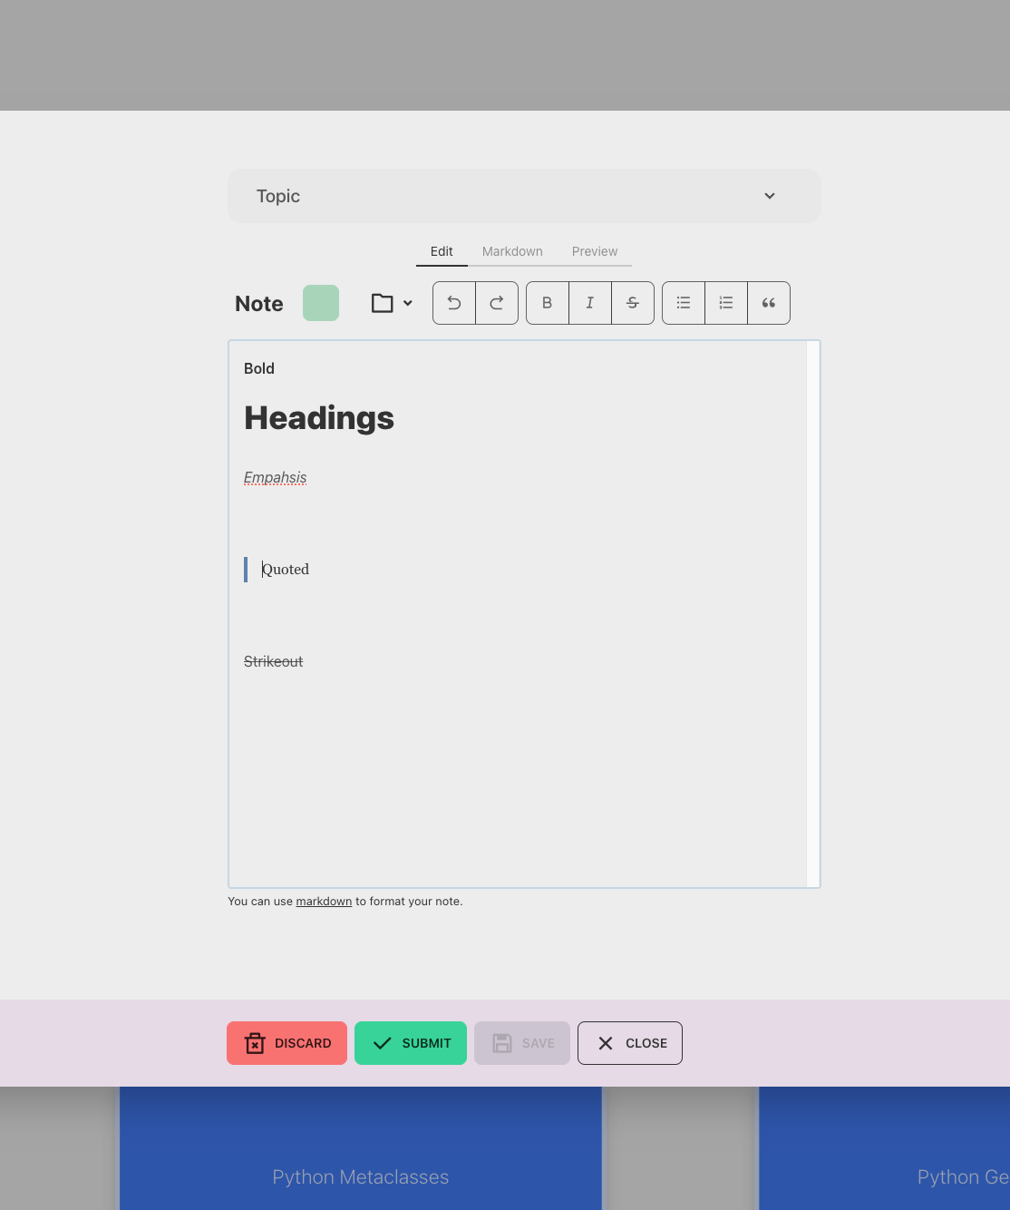Expand the Topic dropdown
Image resolution: width=1010 pixels, height=1210 pixels.
click(x=524, y=196)
